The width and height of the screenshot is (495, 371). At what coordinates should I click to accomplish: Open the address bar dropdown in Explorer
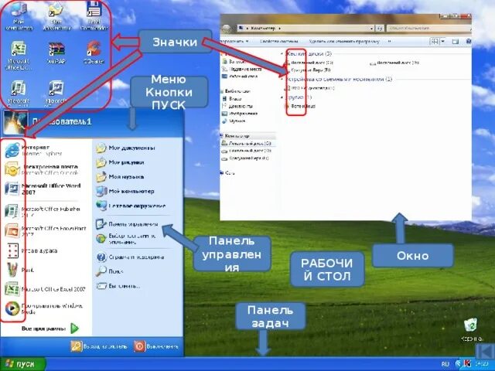371,29
